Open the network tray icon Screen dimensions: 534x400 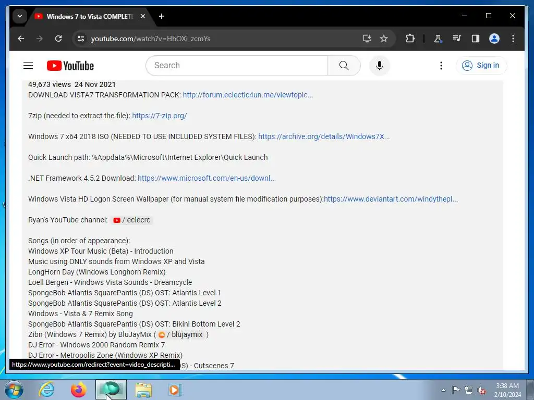click(x=469, y=390)
